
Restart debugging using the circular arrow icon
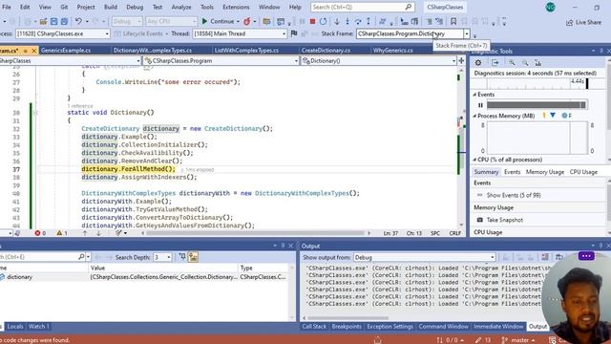coord(323,21)
